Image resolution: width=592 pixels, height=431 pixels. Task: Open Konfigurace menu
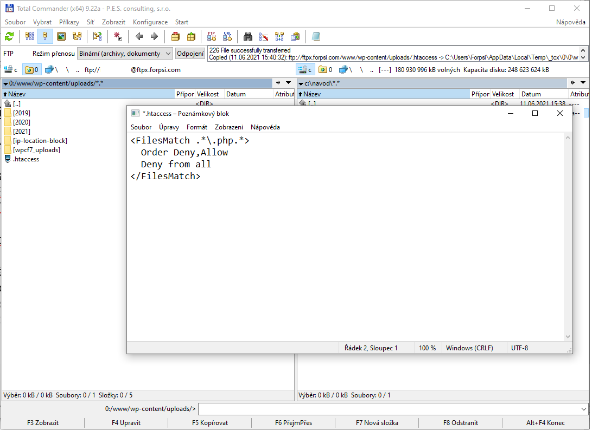150,22
